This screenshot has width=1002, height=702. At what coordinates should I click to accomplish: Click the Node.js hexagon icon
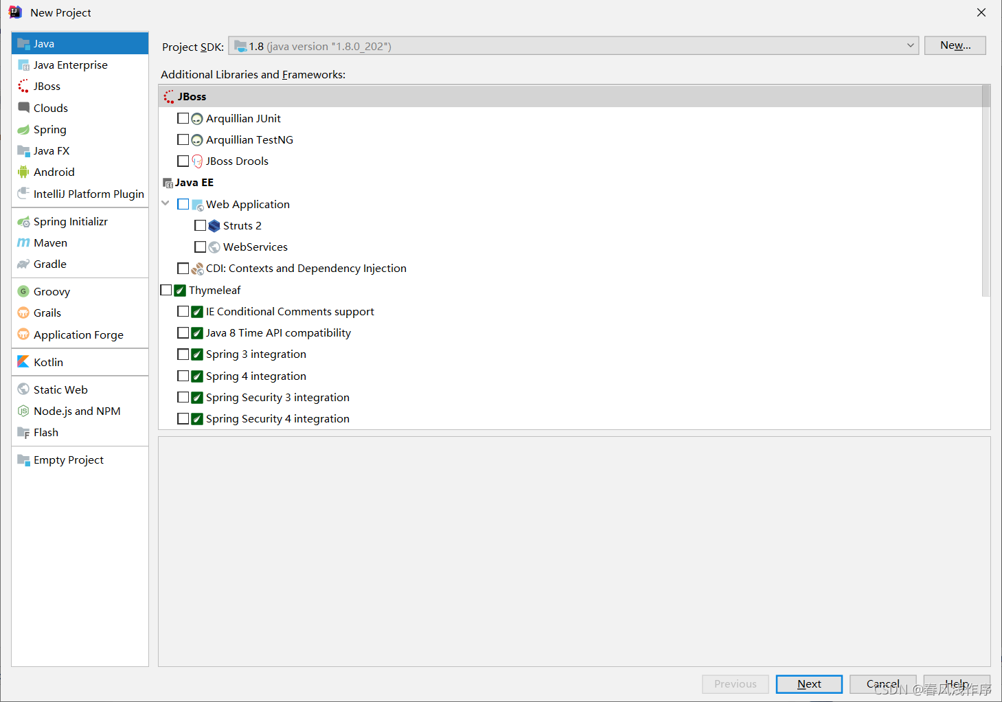pyautogui.click(x=23, y=411)
